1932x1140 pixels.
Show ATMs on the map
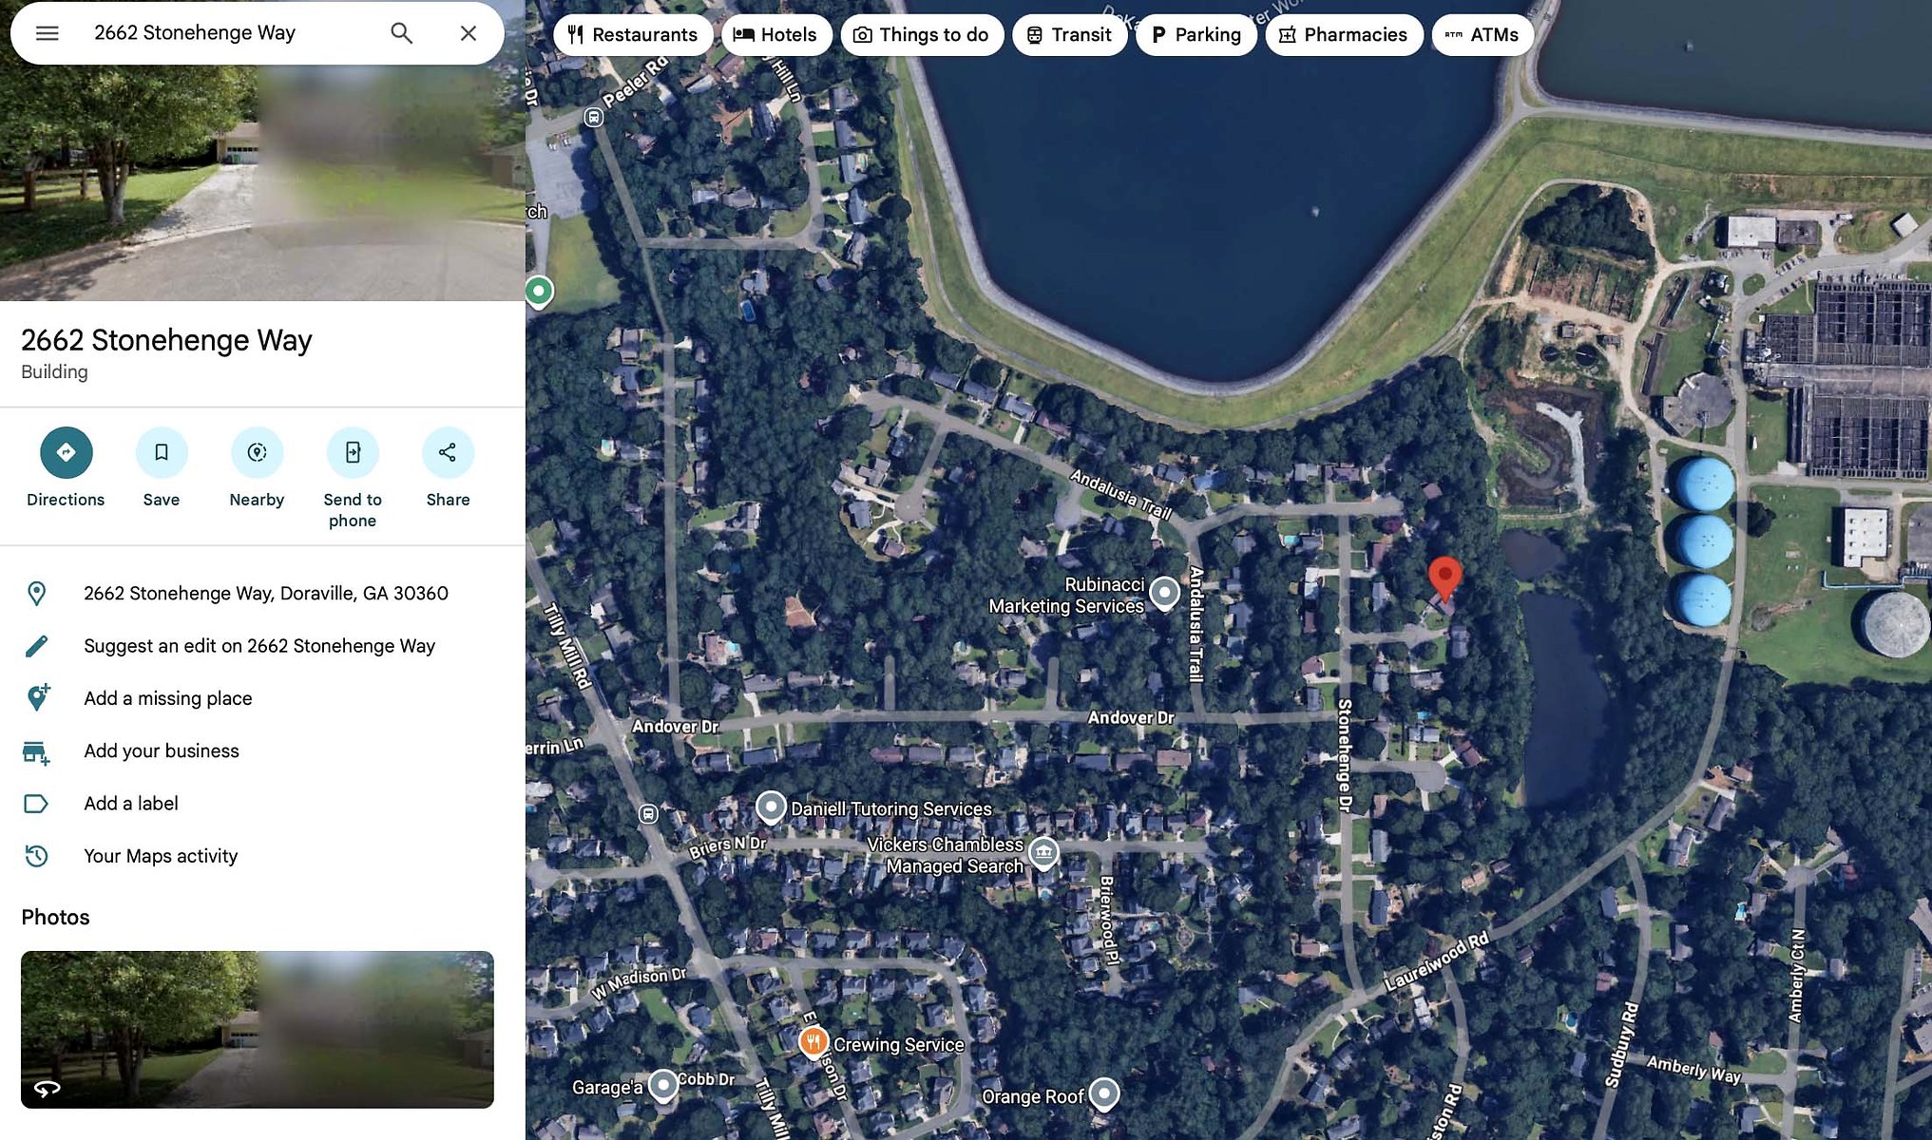pos(1482,35)
